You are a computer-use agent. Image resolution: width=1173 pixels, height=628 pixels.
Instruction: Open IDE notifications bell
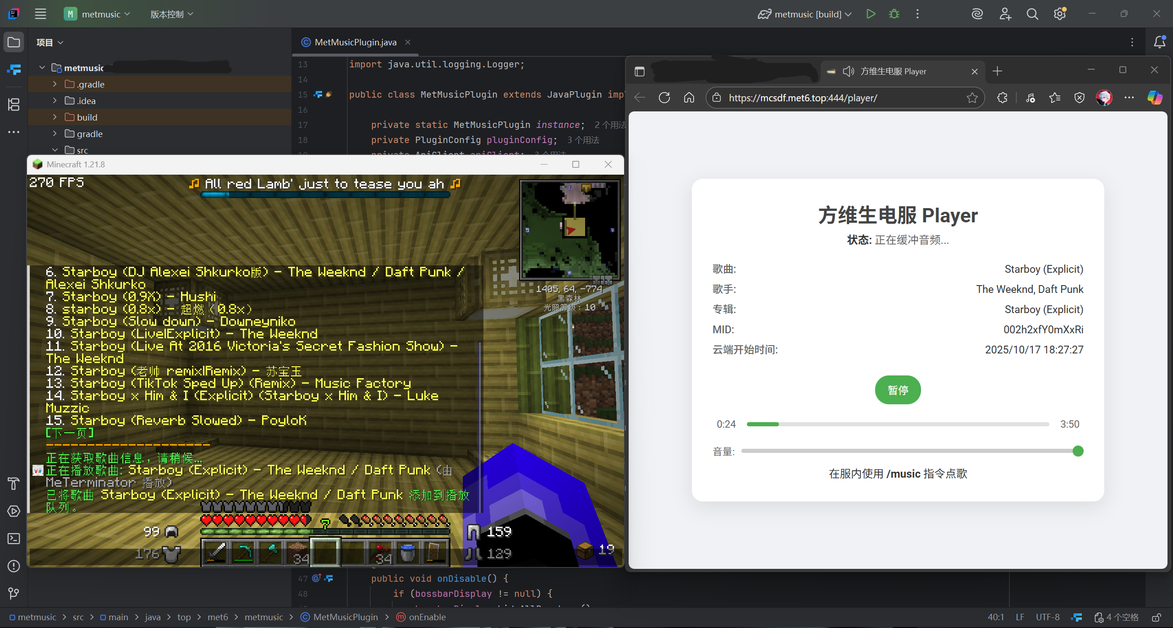[1160, 42]
